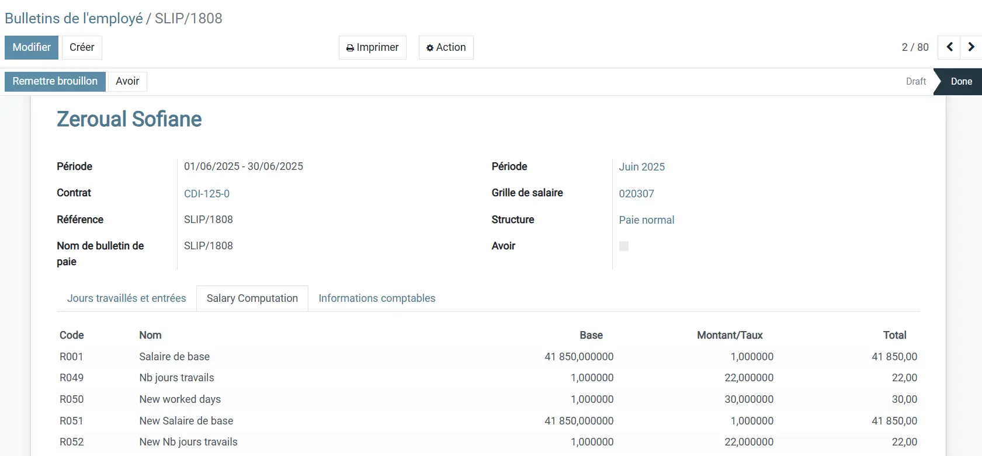Switch to Jours travaillés et entrées tab
The height and width of the screenshot is (456, 982).
point(126,298)
